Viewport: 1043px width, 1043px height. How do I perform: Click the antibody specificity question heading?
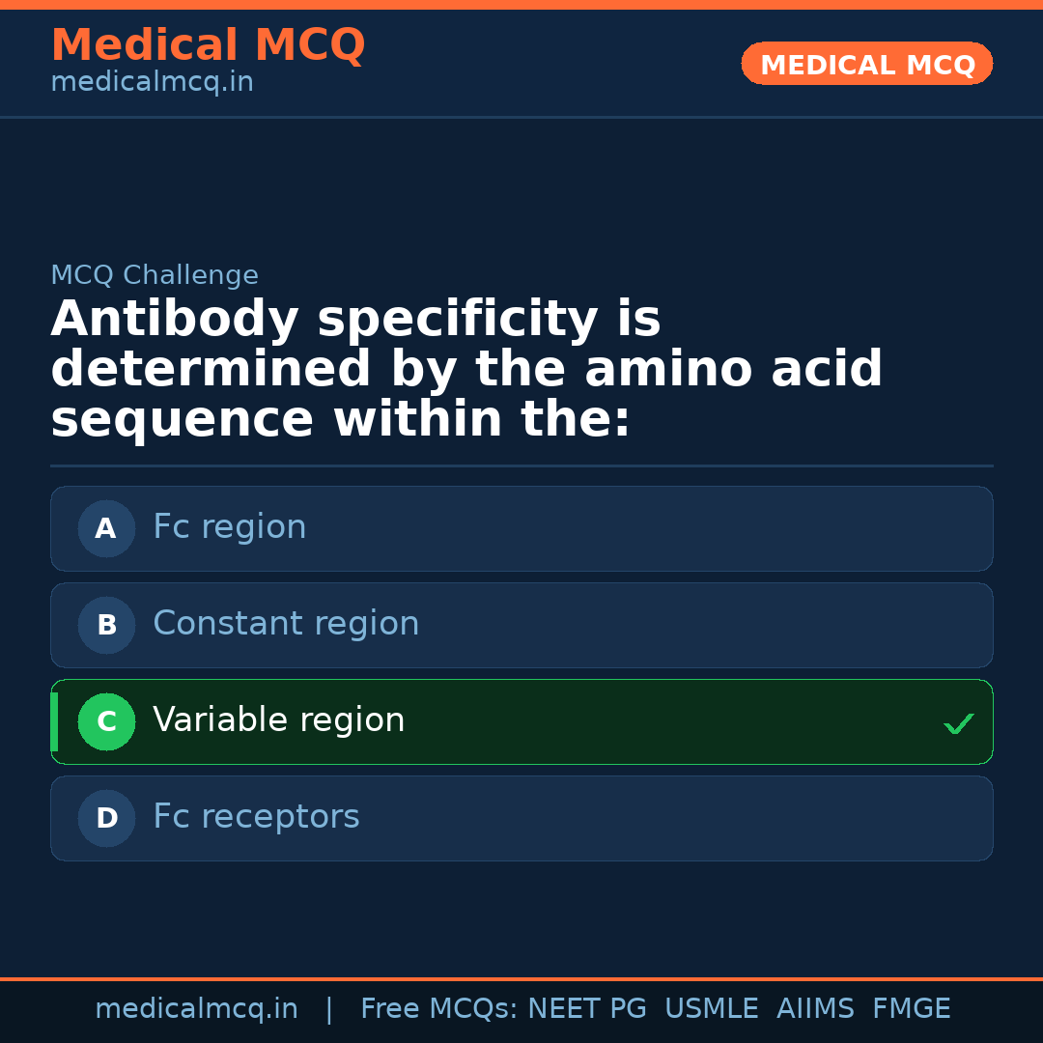[x=466, y=369]
